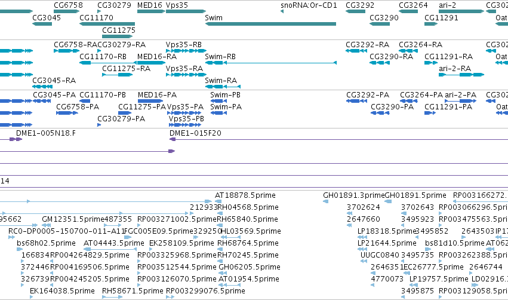Select the GH06205.5prime EST label
Screen dimensions: 508x300
[250, 267]
